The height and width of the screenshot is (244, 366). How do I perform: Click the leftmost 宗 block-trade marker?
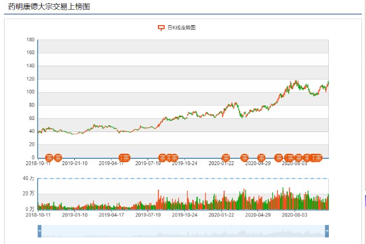49,158
